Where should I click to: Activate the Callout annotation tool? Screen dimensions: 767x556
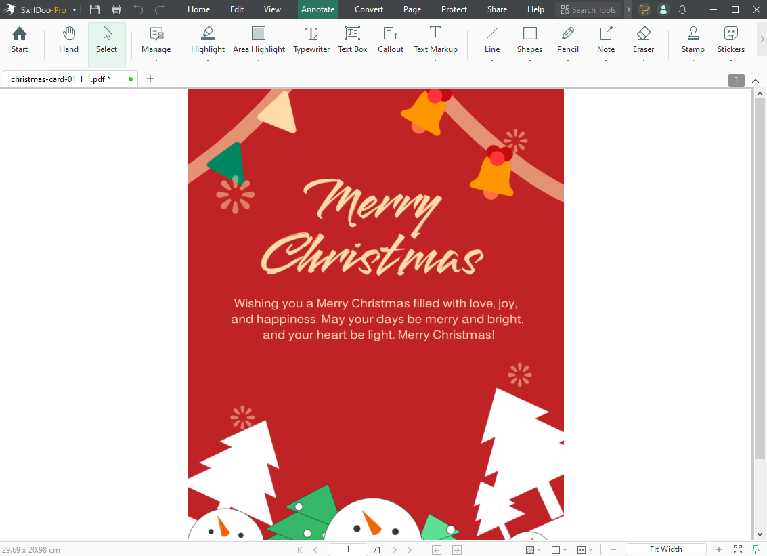click(x=390, y=41)
